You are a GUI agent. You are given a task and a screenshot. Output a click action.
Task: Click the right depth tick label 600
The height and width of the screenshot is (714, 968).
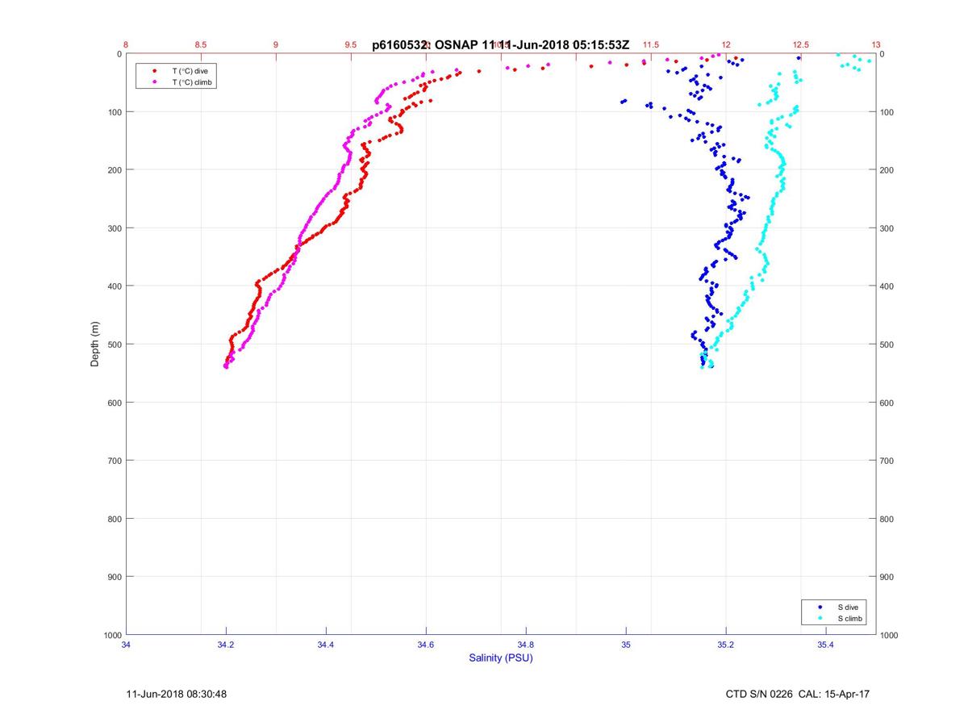click(x=887, y=403)
